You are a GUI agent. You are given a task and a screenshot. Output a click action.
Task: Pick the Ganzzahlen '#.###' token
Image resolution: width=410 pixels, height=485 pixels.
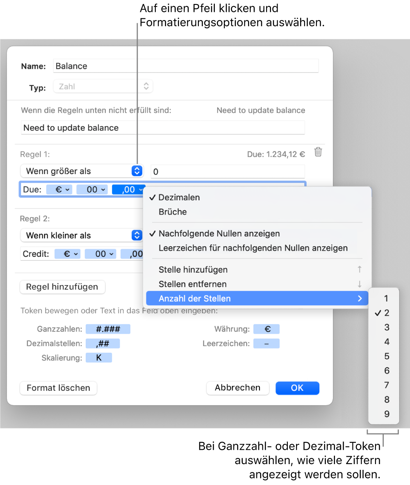coord(108,329)
